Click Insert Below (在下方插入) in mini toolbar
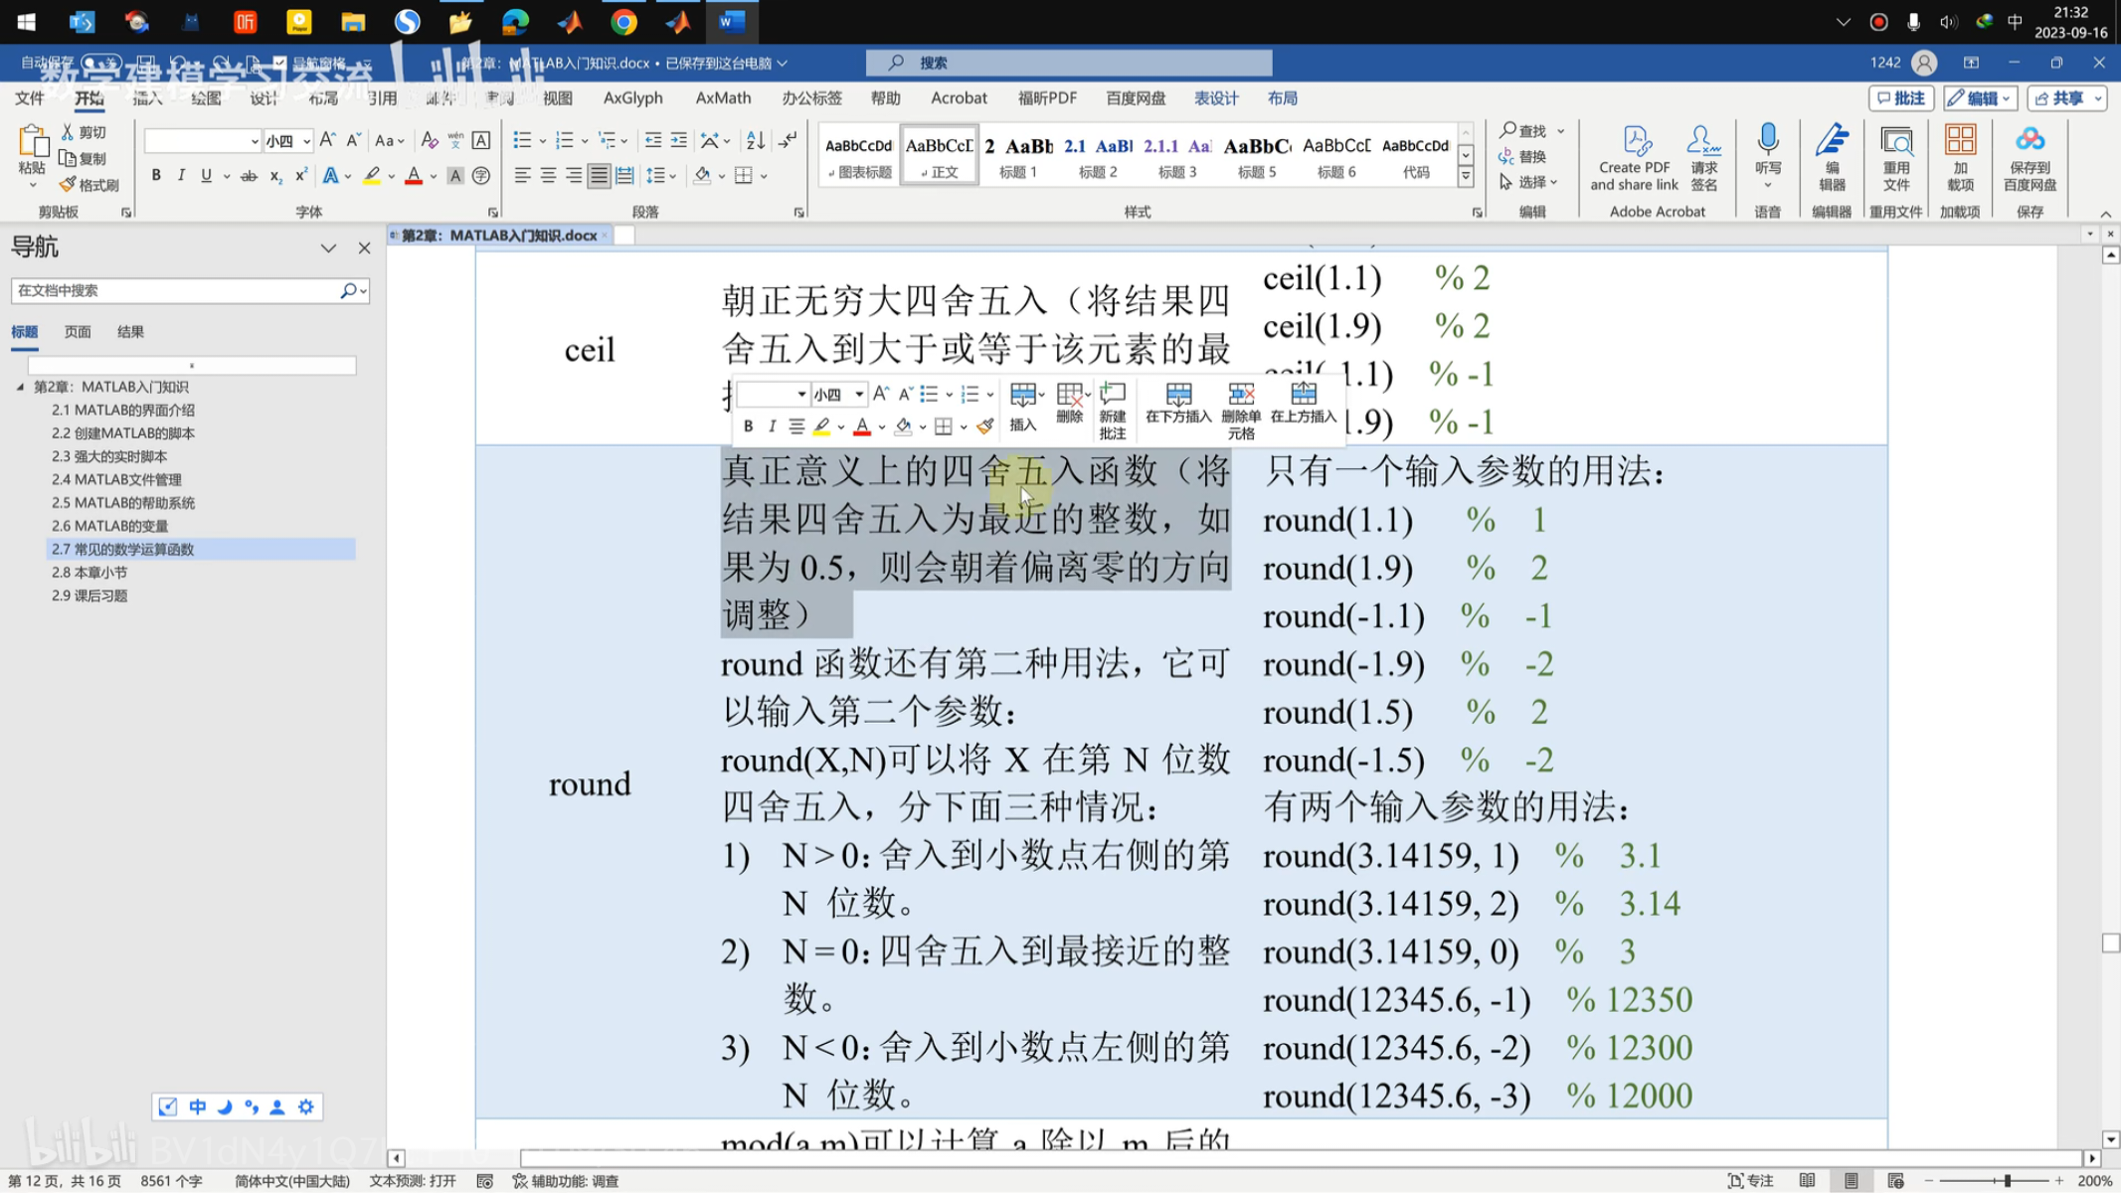 1178,404
